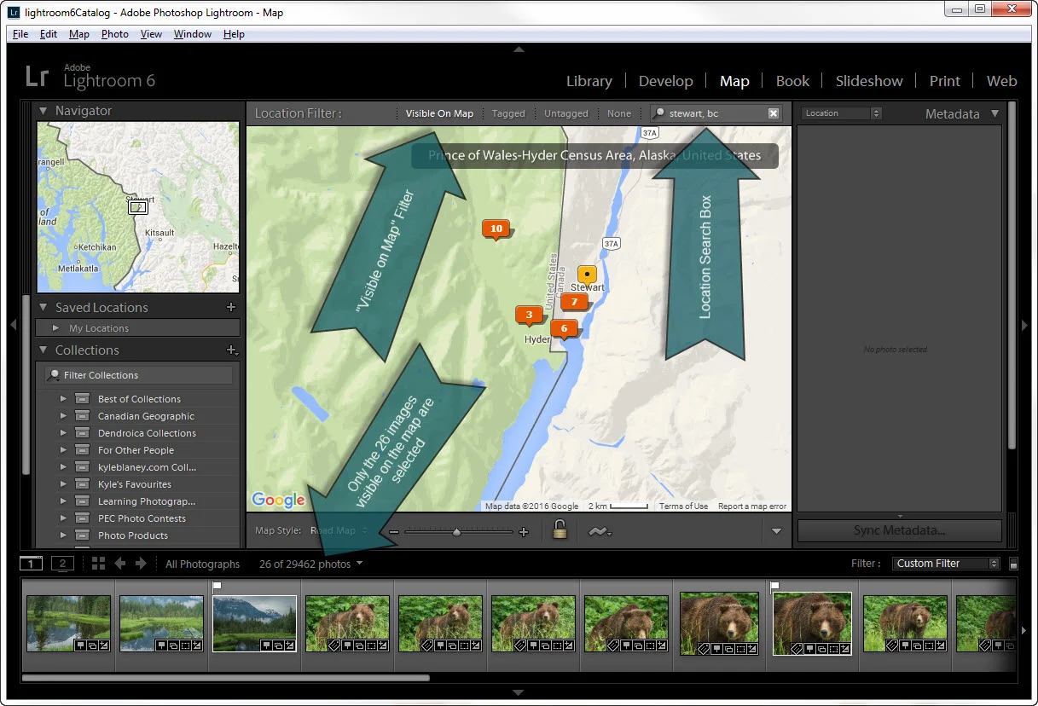
Task: Select the None location filter
Action: click(619, 113)
